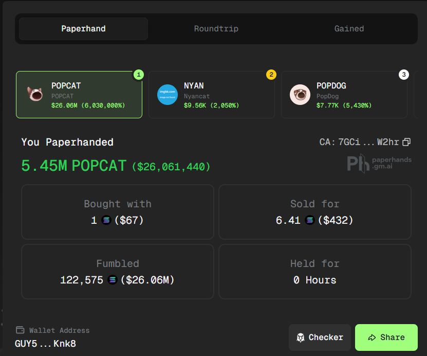The image size is (427, 356).
Task: Click the "122,575" fumbled amount
Action: 82,280
